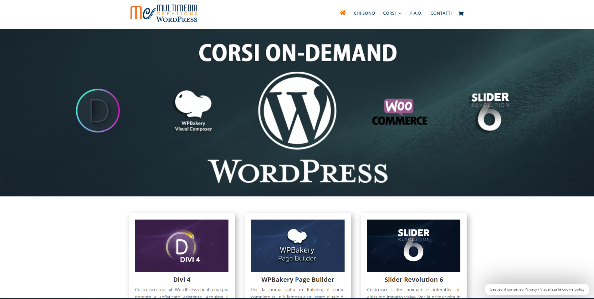Click the 'Per la prima volta in Italiano' description
This screenshot has width=594, height=299.
pyautogui.click(x=298, y=293)
